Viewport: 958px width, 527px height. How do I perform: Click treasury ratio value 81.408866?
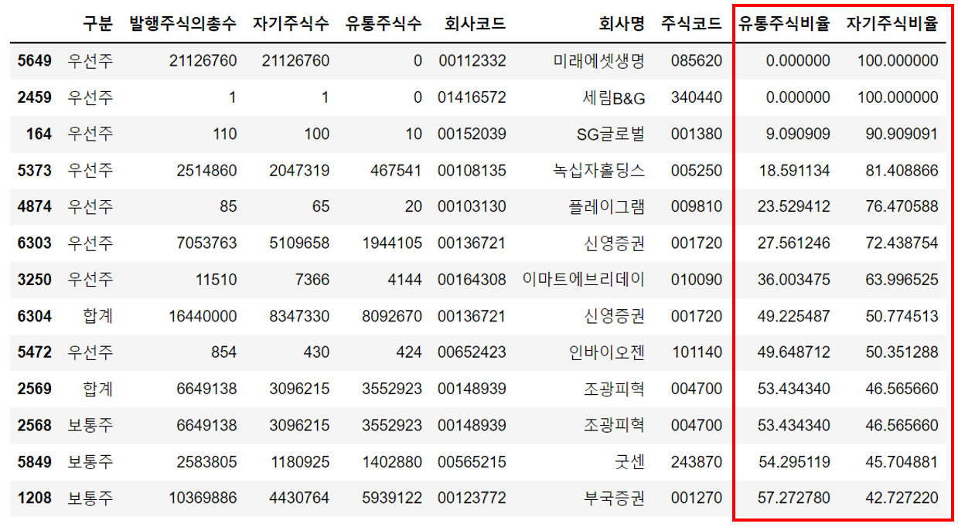(902, 170)
